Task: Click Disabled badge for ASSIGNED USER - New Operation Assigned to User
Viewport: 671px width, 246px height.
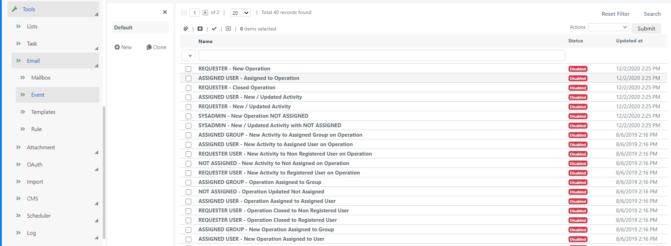Action: click(x=578, y=239)
